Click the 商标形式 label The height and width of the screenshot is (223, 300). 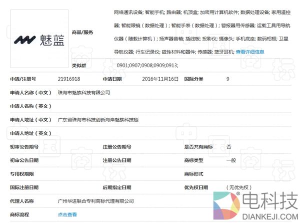click(193, 174)
